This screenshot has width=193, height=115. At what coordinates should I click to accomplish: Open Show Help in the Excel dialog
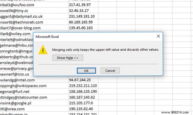(68, 58)
